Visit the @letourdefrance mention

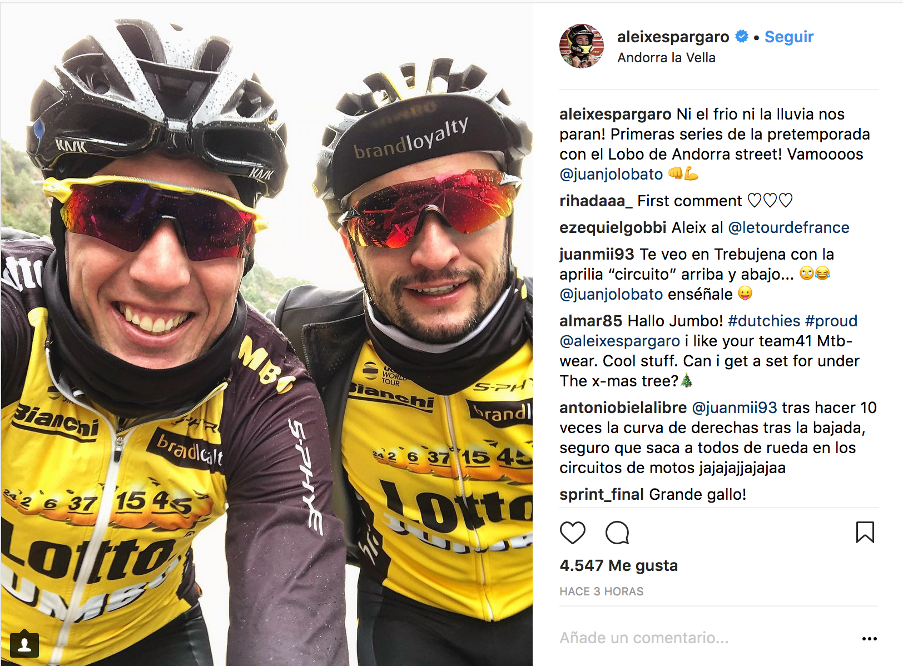coord(788,227)
